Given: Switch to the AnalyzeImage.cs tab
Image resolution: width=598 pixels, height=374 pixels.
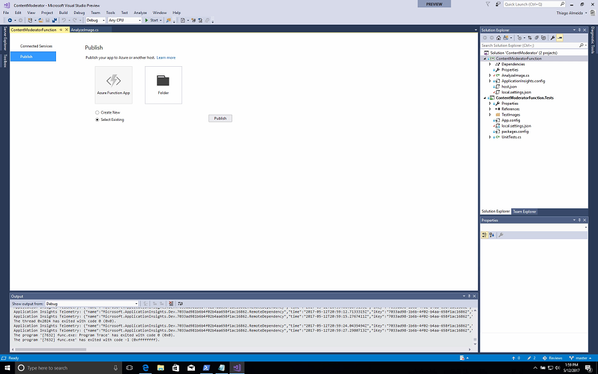Looking at the screenshot, I should (85, 30).
